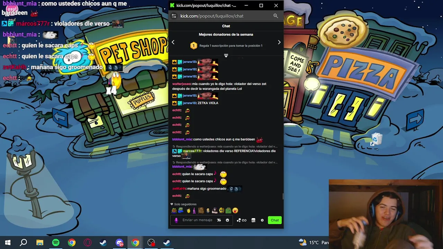Click the kick.com/popout/luquillov/chat address bar

click(212, 16)
